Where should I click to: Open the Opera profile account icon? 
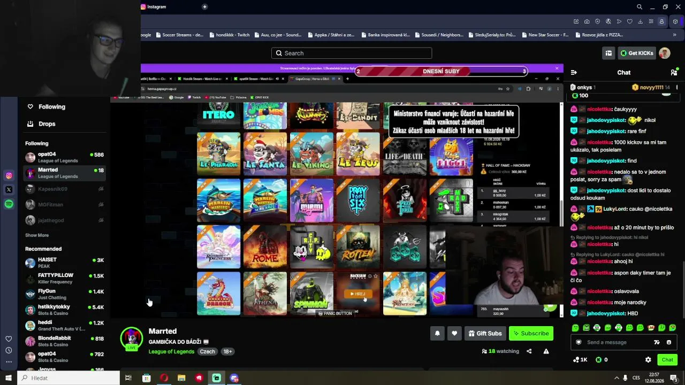coord(662,21)
